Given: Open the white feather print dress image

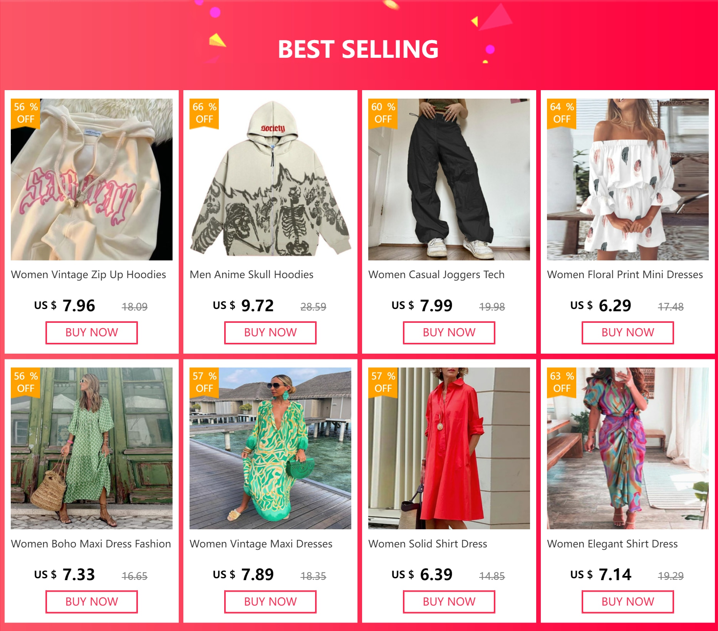Looking at the screenshot, I should pos(627,180).
